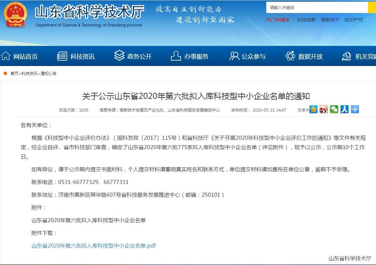Image resolution: width=376 pixels, height=265 pixels.
Task: Click hot keyword 科技创新
Action: [306, 20]
